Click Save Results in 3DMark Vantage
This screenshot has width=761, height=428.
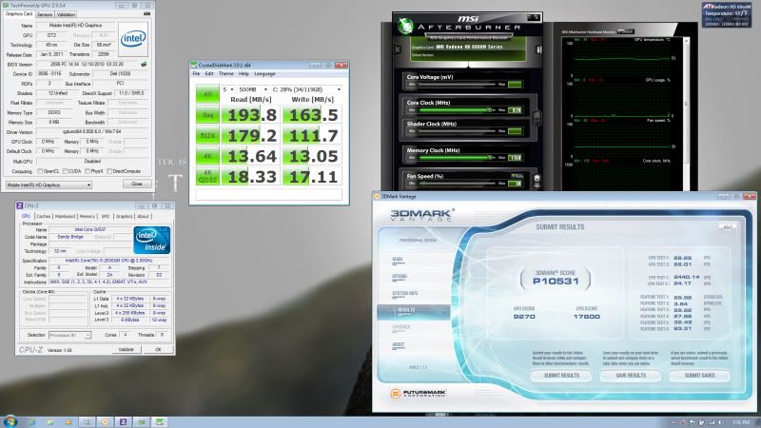point(631,376)
